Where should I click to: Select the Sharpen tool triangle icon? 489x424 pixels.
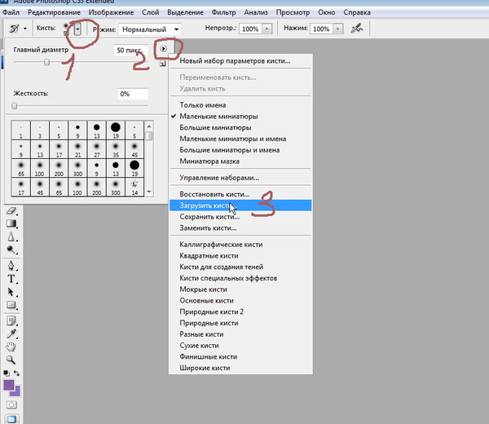coord(11,236)
